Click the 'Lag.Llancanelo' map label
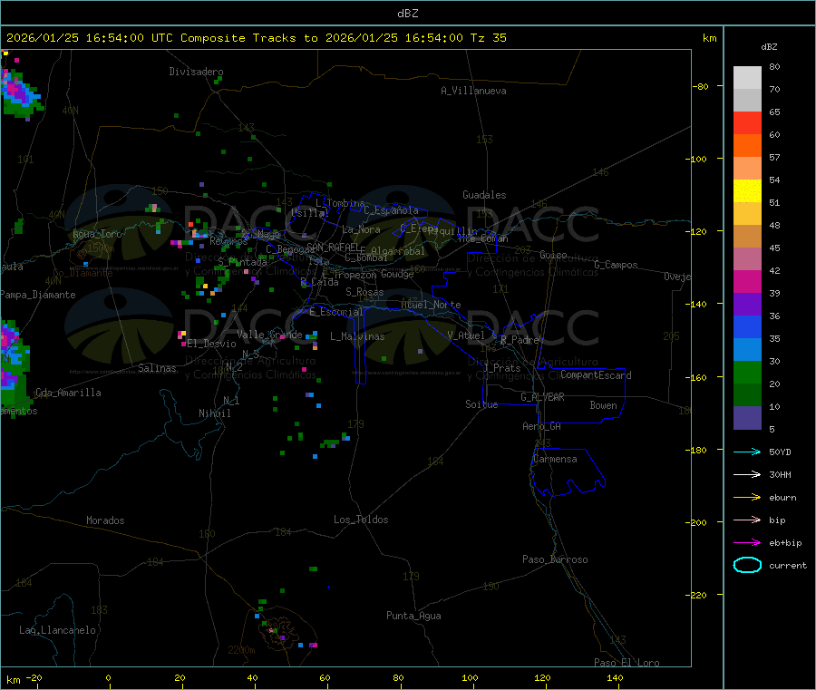The image size is (816, 690). click(x=57, y=630)
